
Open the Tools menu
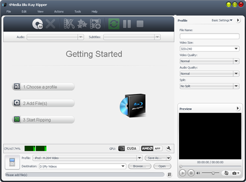click(78, 12)
